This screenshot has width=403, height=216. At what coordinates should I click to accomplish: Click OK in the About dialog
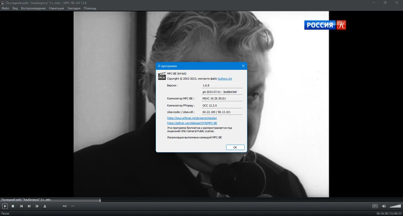[235, 147]
